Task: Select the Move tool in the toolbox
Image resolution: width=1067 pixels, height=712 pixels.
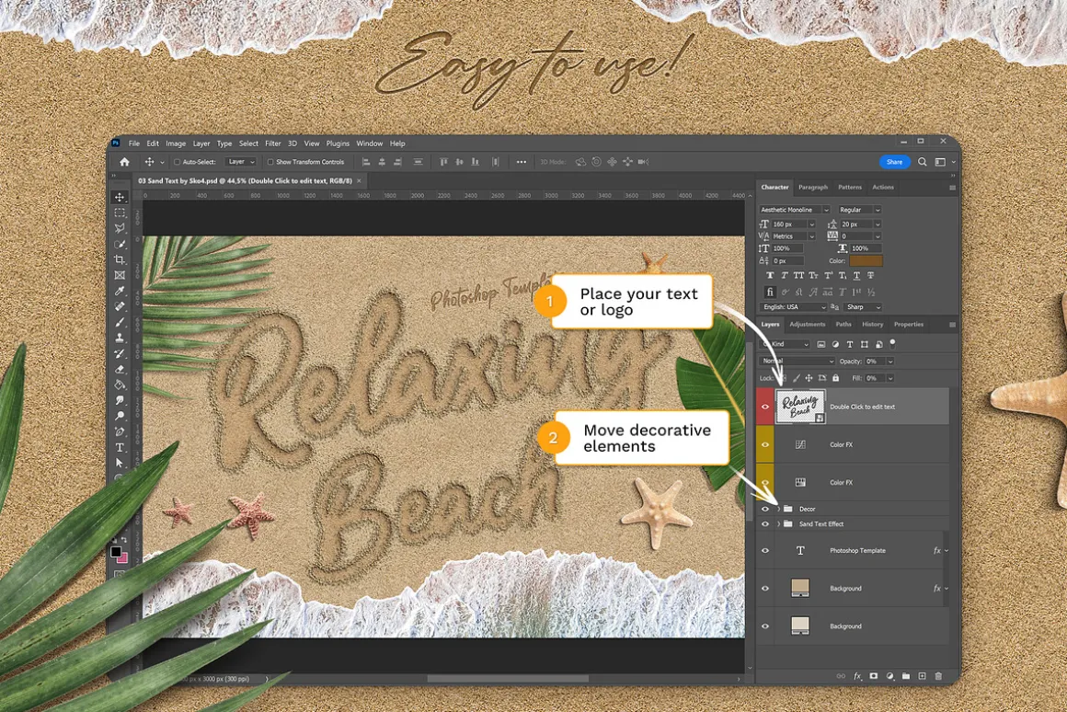Action: coord(120,198)
